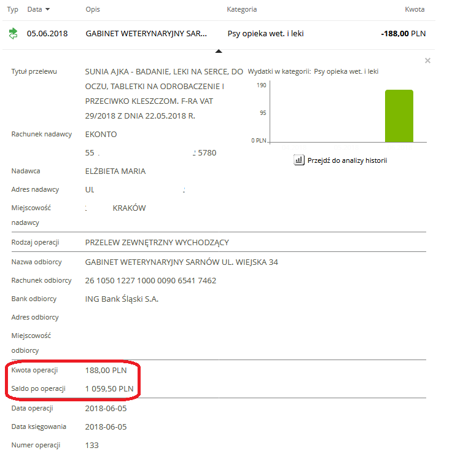Click the Psy opieka wet. i leki category
The image size is (452, 456).
(x=265, y=34)
